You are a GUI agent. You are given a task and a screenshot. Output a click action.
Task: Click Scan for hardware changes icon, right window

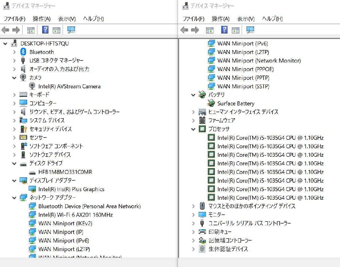point(250,30)
